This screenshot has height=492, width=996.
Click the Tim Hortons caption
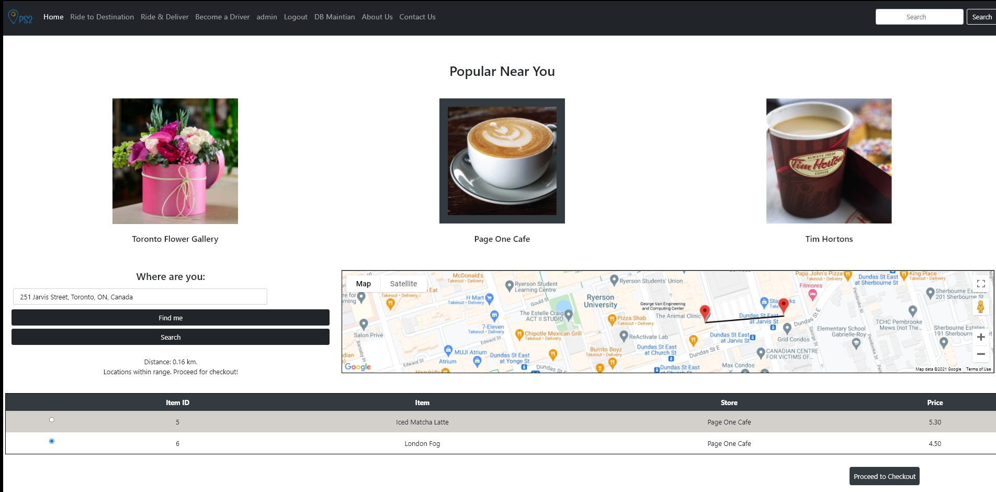coord(829,239)
